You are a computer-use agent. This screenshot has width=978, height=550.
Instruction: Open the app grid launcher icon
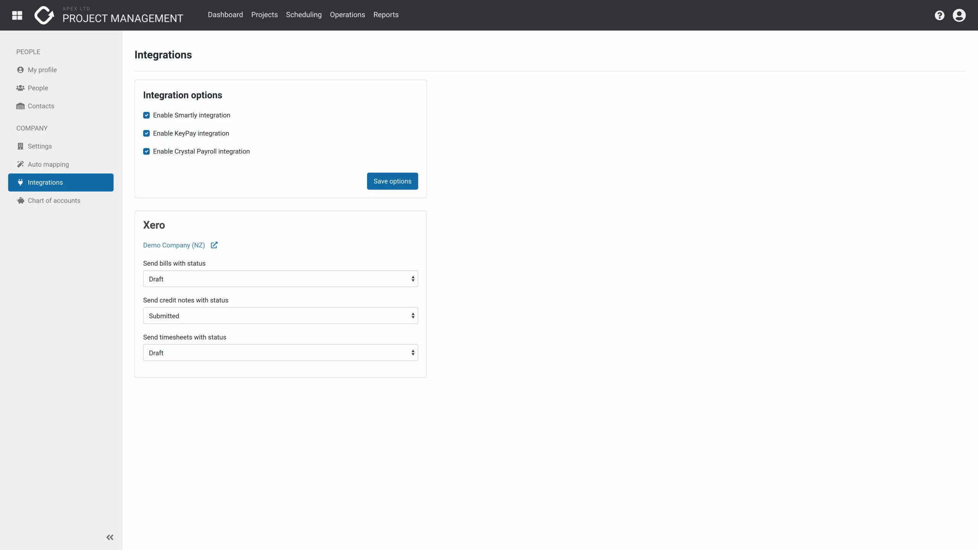[x=17, y=15]
